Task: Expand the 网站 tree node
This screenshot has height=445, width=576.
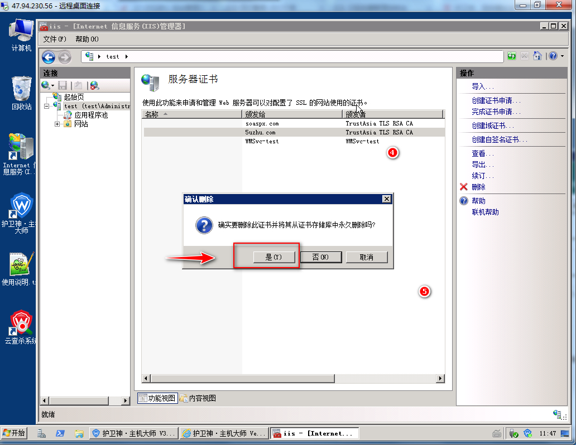Action: 57,124
